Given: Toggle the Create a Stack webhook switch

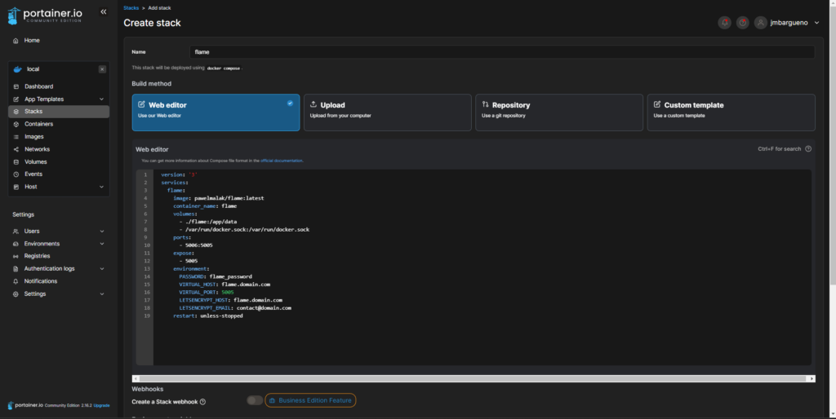Looking at the screenshot, I should [x=255, y=400].
